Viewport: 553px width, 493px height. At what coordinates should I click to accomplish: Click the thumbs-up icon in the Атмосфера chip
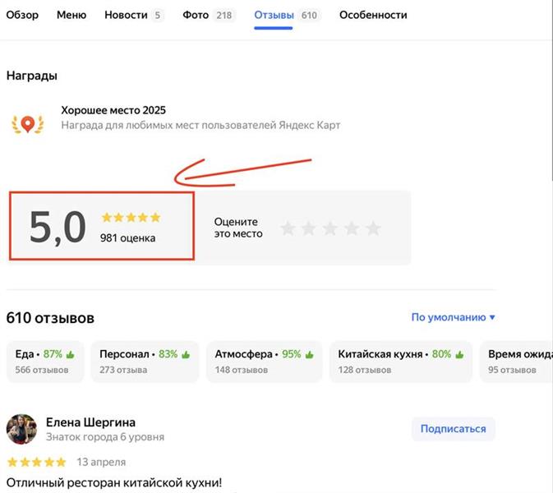click(x=309, y=354)
